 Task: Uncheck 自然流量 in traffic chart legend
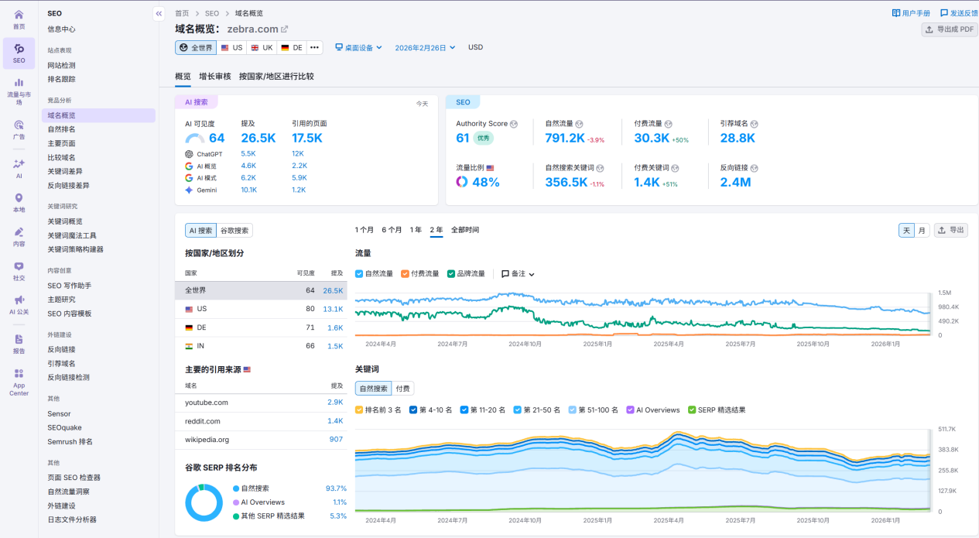(x=359, y=273)
